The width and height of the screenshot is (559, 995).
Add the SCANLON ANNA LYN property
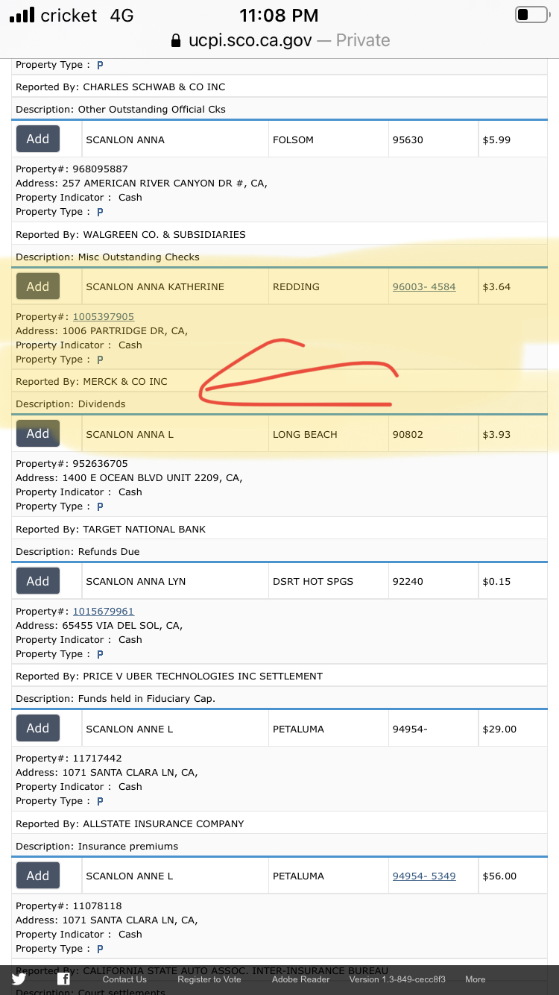coord(38,581)
